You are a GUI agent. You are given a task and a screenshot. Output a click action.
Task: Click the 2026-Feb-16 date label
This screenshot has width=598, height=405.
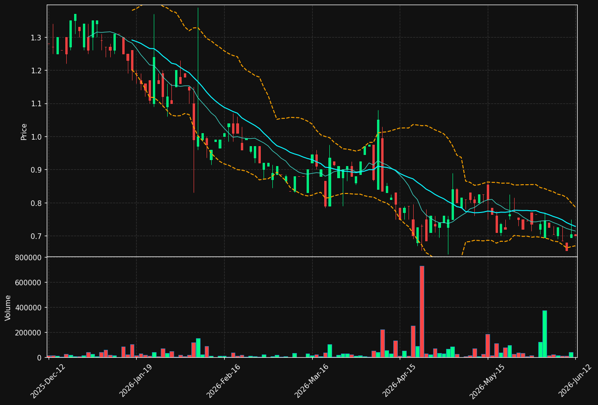coord(223,381)
